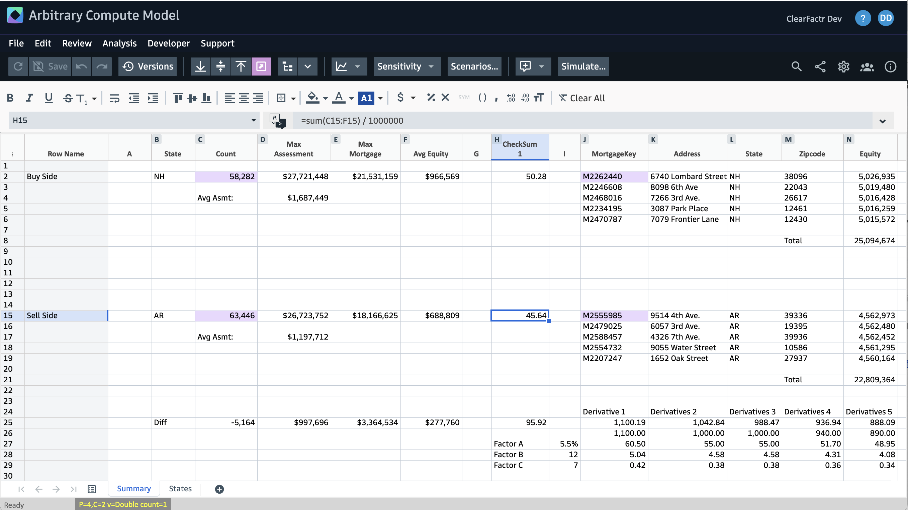Click the formula input field
Screen dimensions: 908x510
pyautogui.click(x=564, y=120)
